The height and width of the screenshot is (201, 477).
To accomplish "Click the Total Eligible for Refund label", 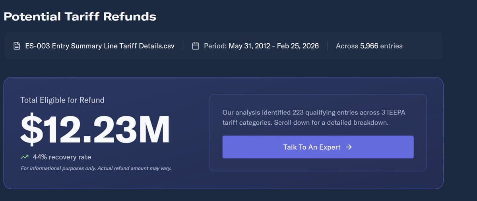I will [x=62, y=100].
